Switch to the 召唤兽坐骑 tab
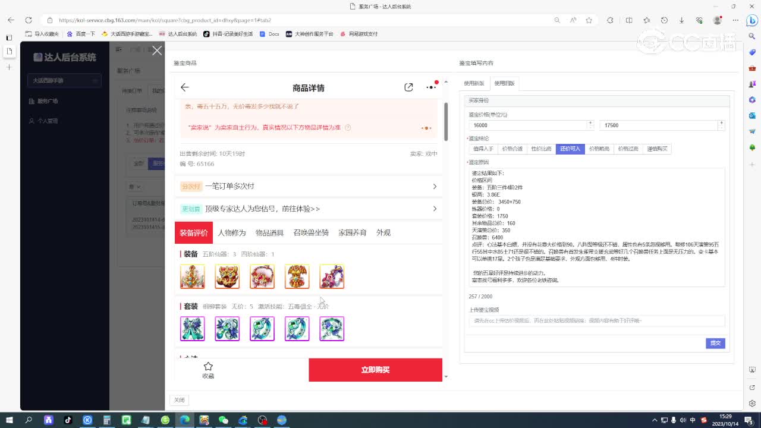The width and height of the screenshot is (761, 428). coord(311,232)
